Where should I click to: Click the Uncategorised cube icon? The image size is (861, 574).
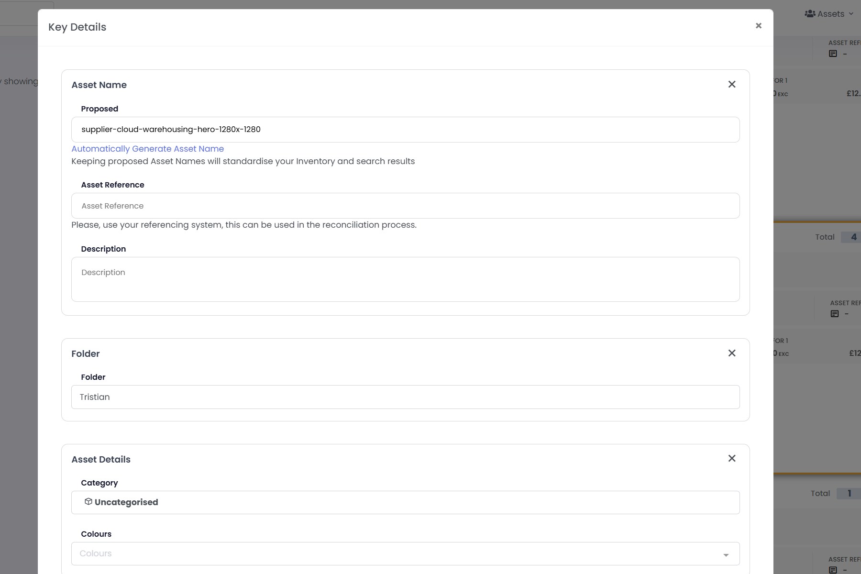[88, 502]
